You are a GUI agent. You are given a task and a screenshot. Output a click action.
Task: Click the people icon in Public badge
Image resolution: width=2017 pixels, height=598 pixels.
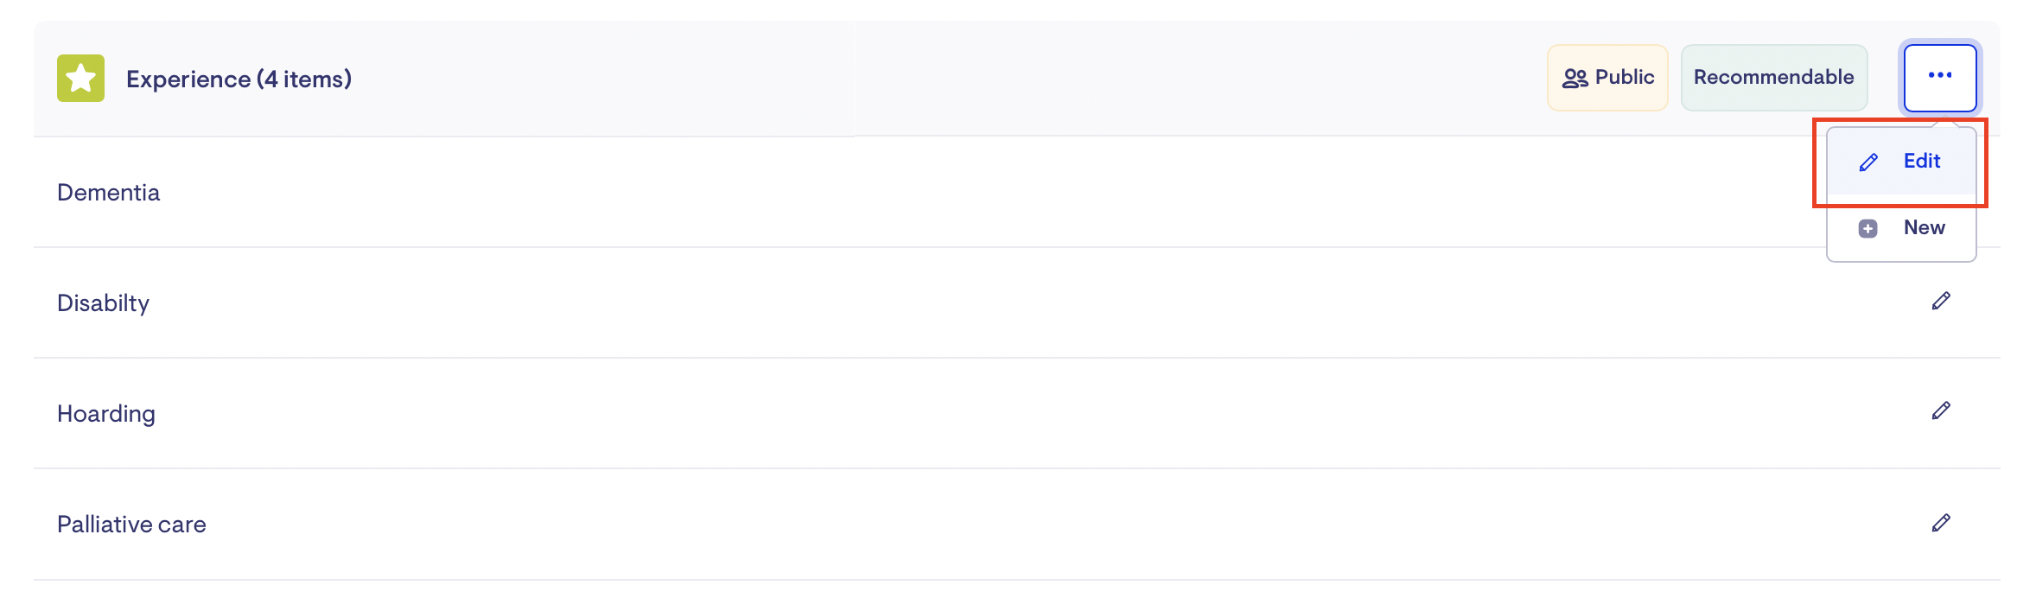1575,79
